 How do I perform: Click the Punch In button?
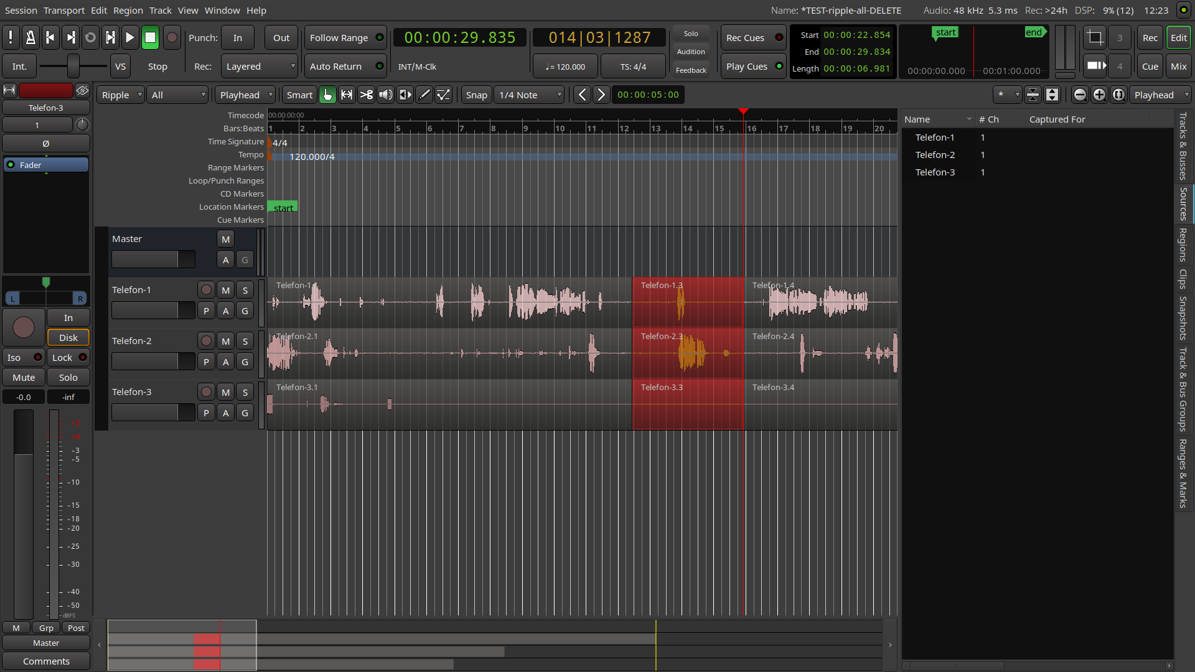point(238,38)
